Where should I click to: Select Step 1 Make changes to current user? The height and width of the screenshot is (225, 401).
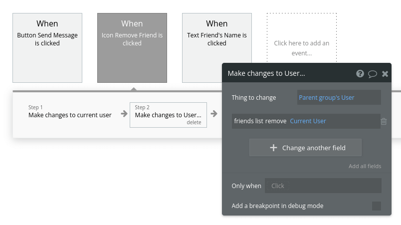click(x=70, y=114)
